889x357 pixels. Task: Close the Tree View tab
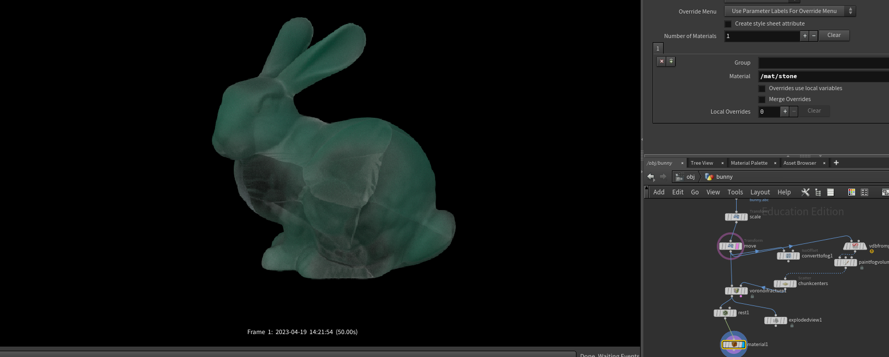723,163
